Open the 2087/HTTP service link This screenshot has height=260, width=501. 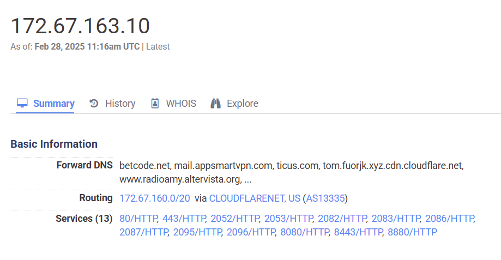144,232
